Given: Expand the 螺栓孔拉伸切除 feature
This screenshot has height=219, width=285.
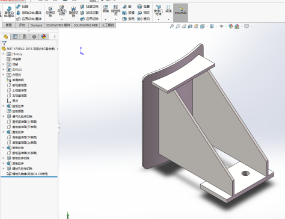Looking at the screenshot, I should [3, 168].
